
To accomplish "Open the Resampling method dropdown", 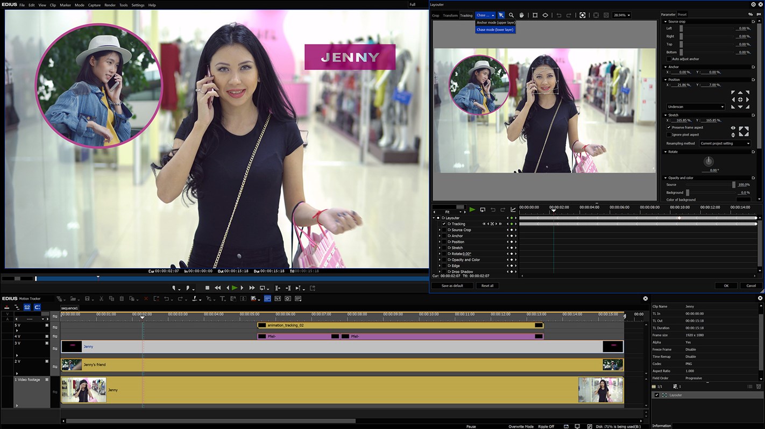I will click(x=725, y=144).
